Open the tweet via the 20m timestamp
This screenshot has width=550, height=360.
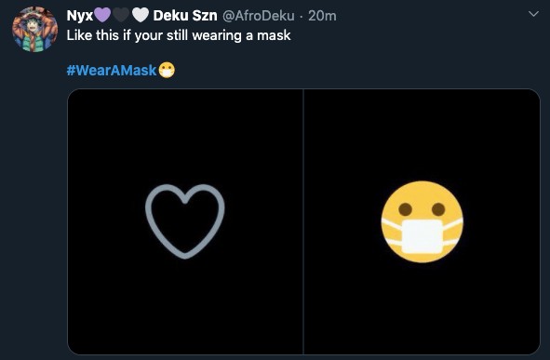[322, 16]
